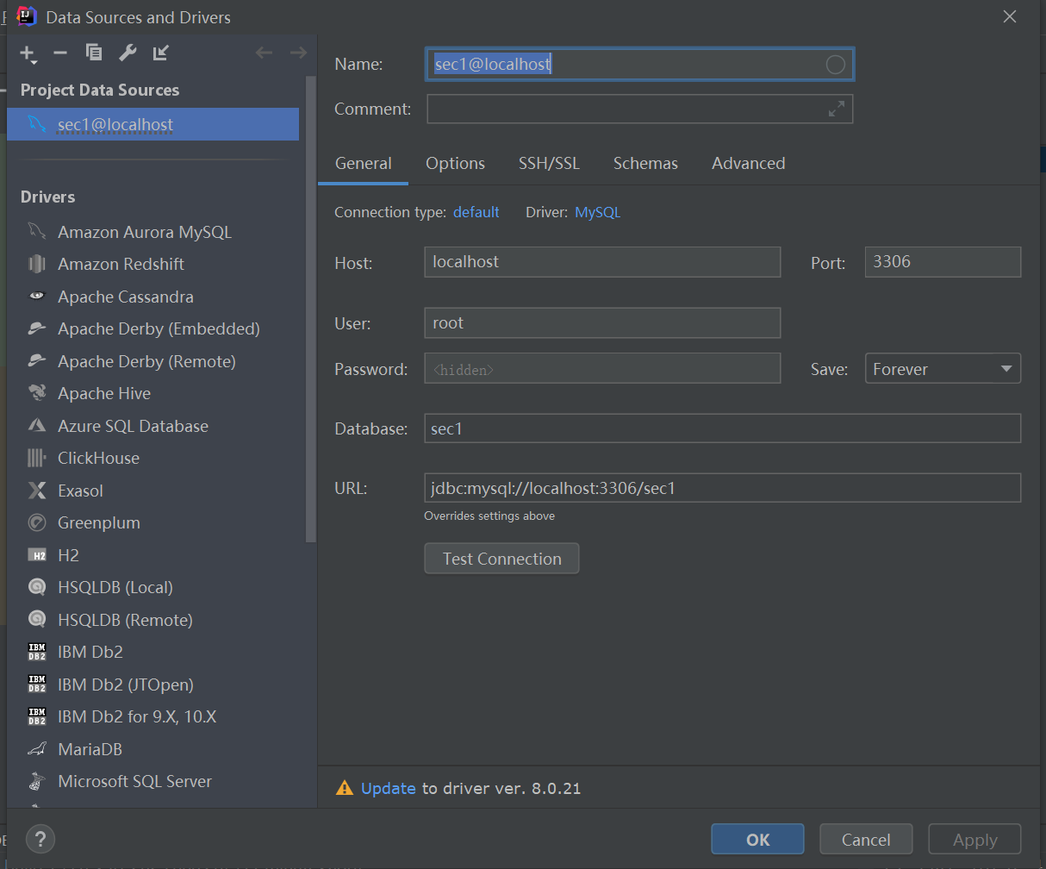Image resolution: width=1046 pixels, height=869 pixels.
Task: Switch to the Options tab
Action: click(x=455, y=163)
